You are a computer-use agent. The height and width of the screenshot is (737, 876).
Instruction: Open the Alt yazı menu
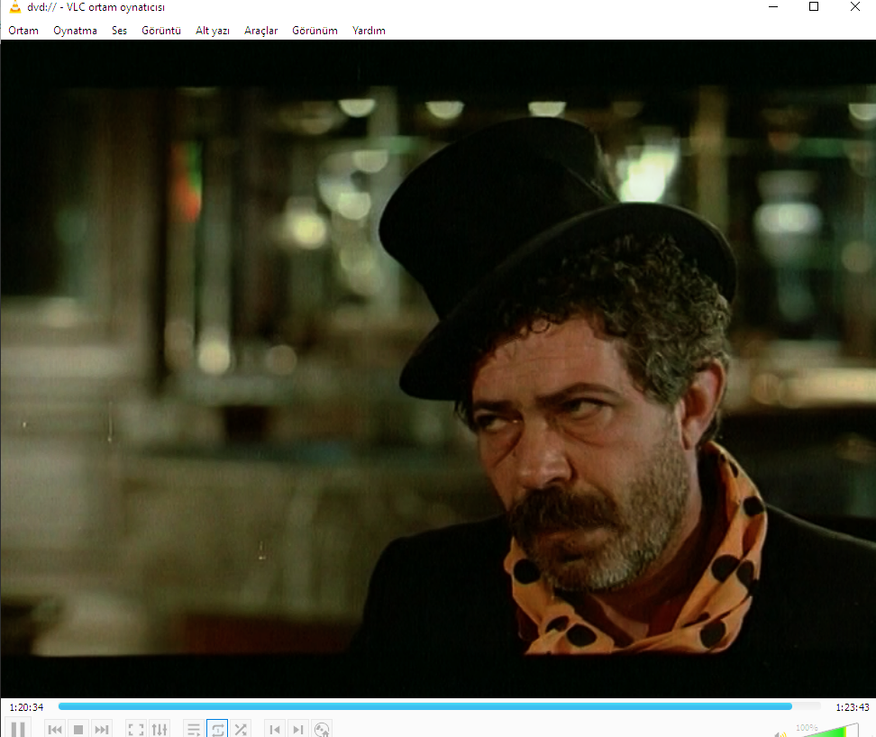[x=213, y=30]
